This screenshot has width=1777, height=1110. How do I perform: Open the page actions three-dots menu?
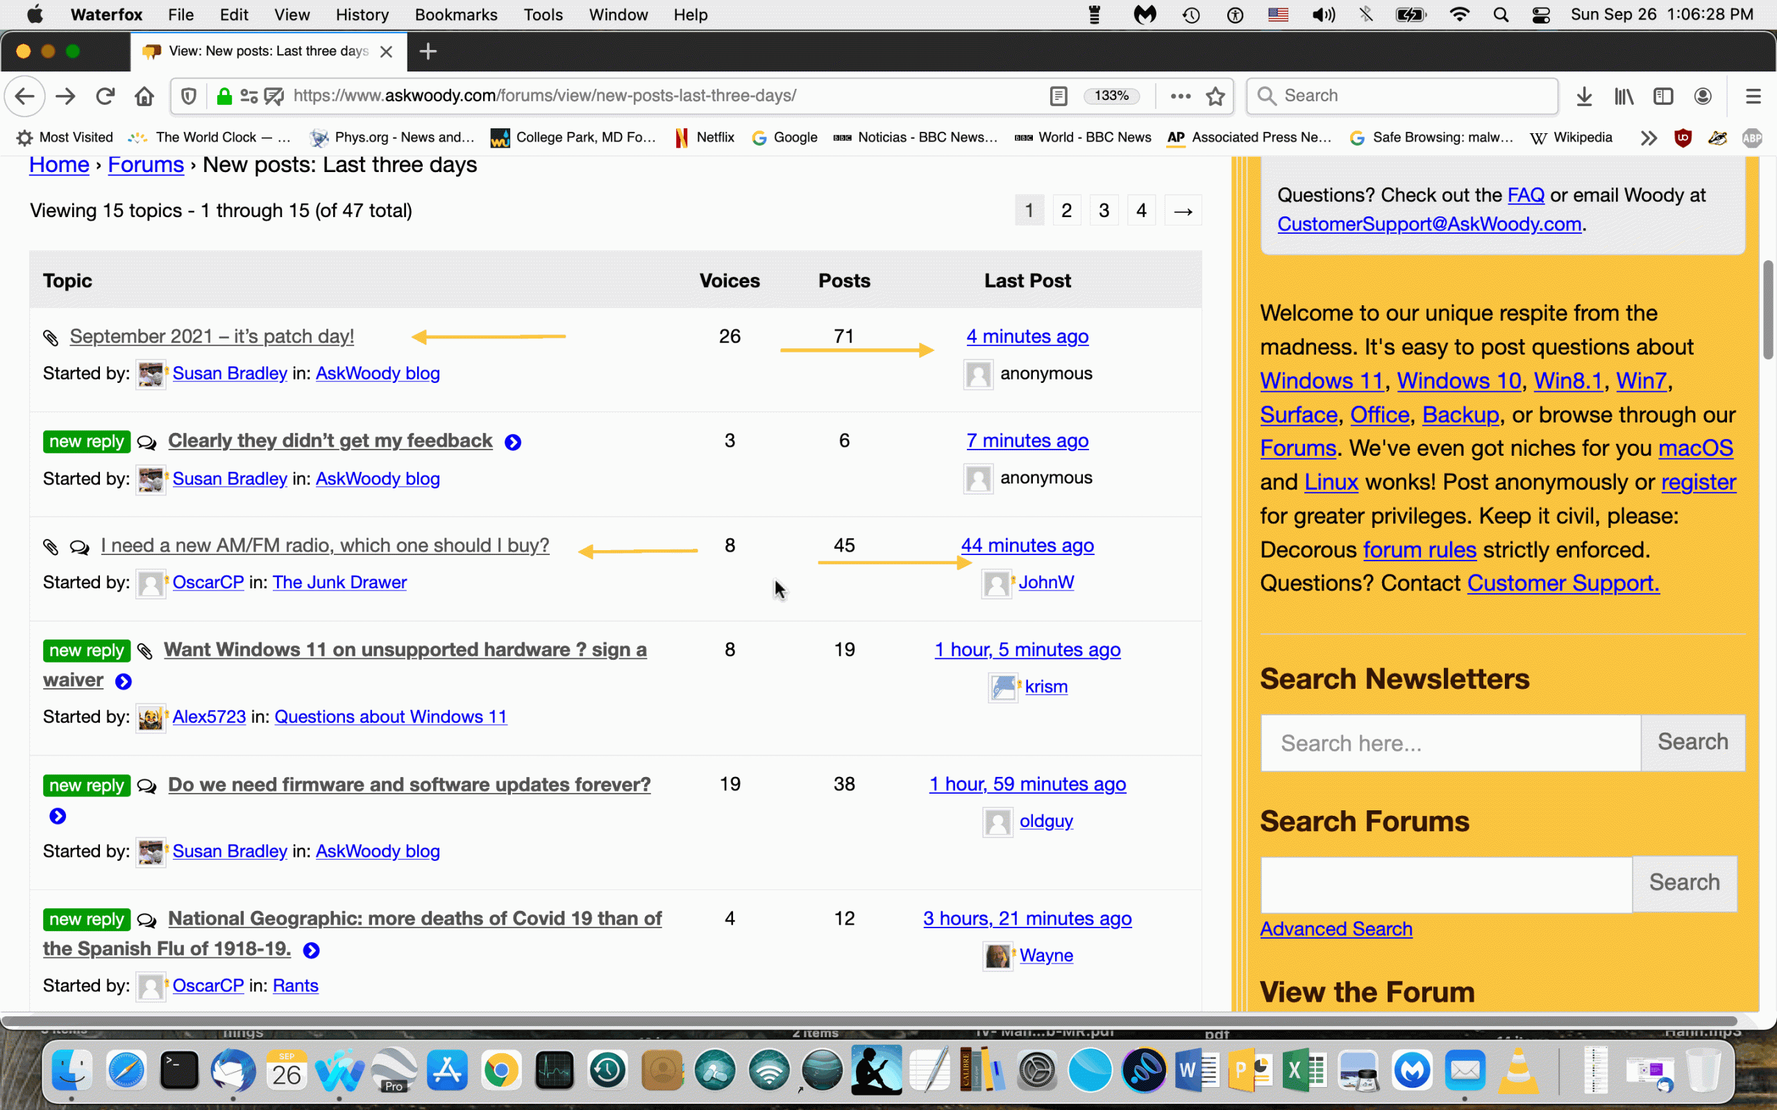[1180, 96]
